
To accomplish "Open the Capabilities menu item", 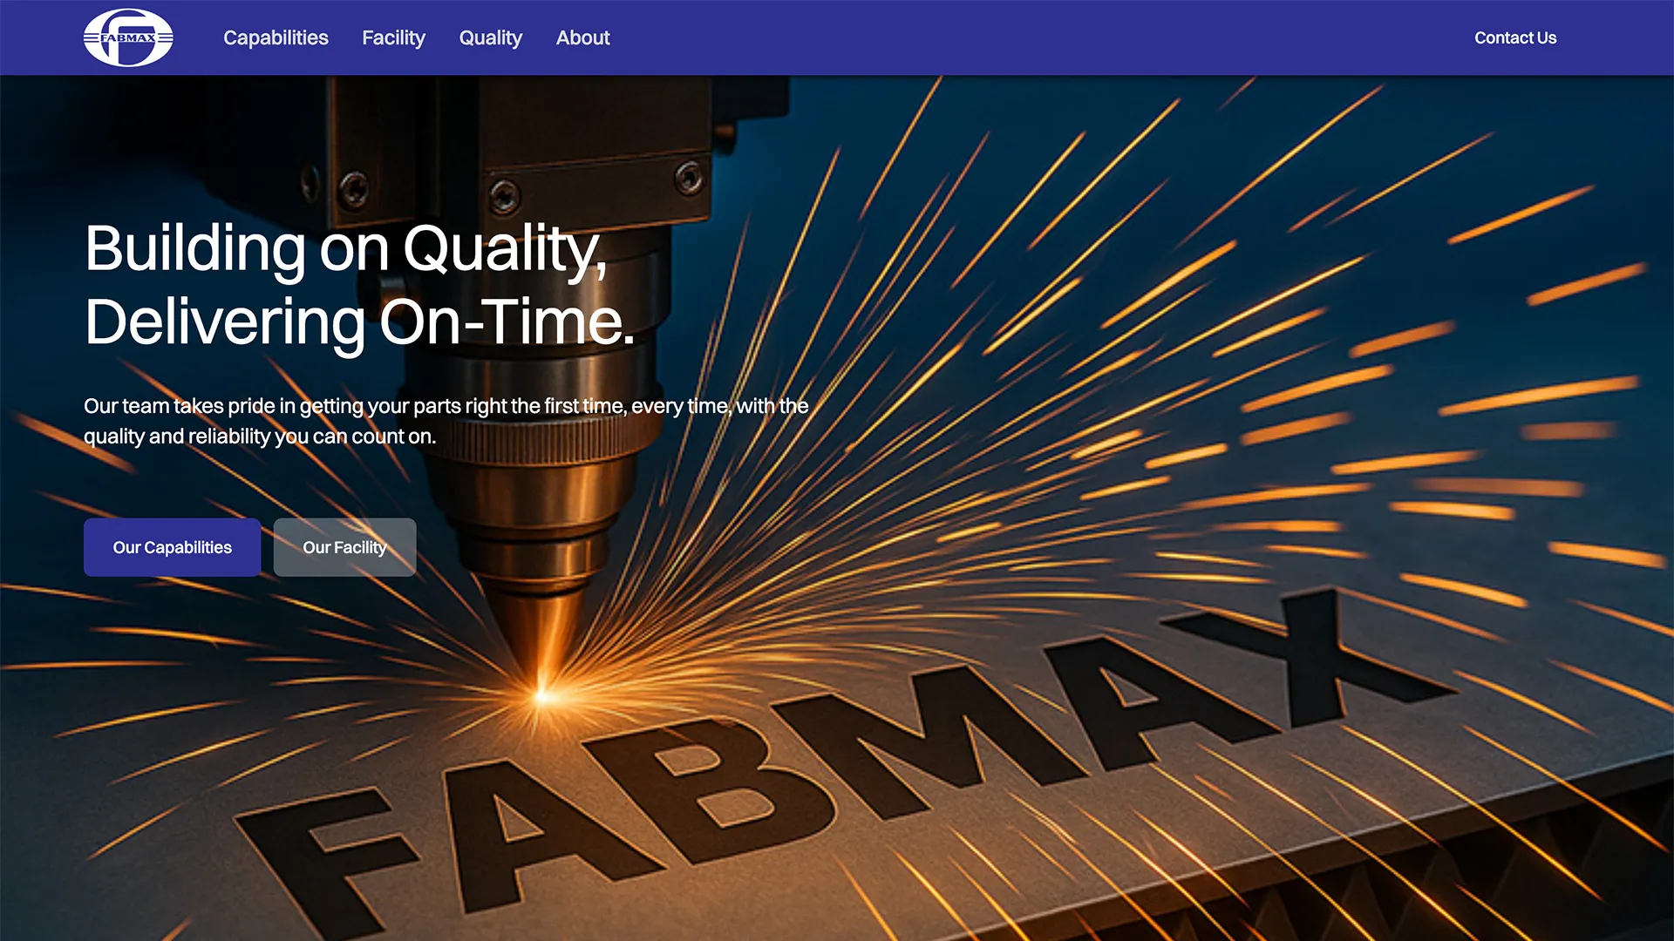I will [x=276, y=37].
